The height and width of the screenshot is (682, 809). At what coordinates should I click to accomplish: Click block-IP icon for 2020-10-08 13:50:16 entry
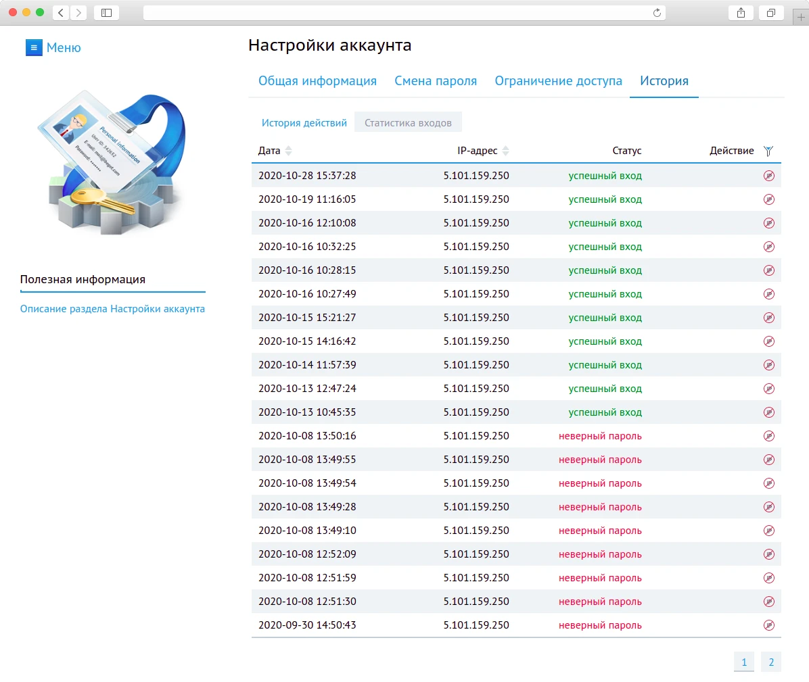pos(768,436)
